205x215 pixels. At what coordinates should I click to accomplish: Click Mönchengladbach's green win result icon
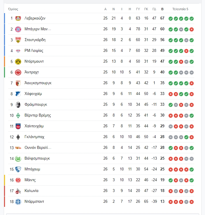(186, 137)
